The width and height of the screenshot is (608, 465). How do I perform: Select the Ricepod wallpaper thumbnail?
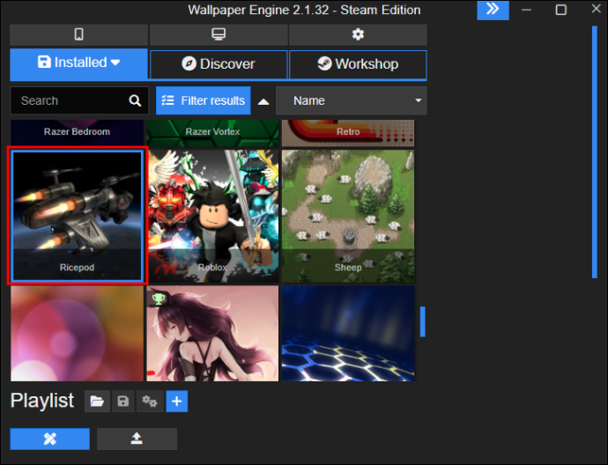click(x=77, y=216)
